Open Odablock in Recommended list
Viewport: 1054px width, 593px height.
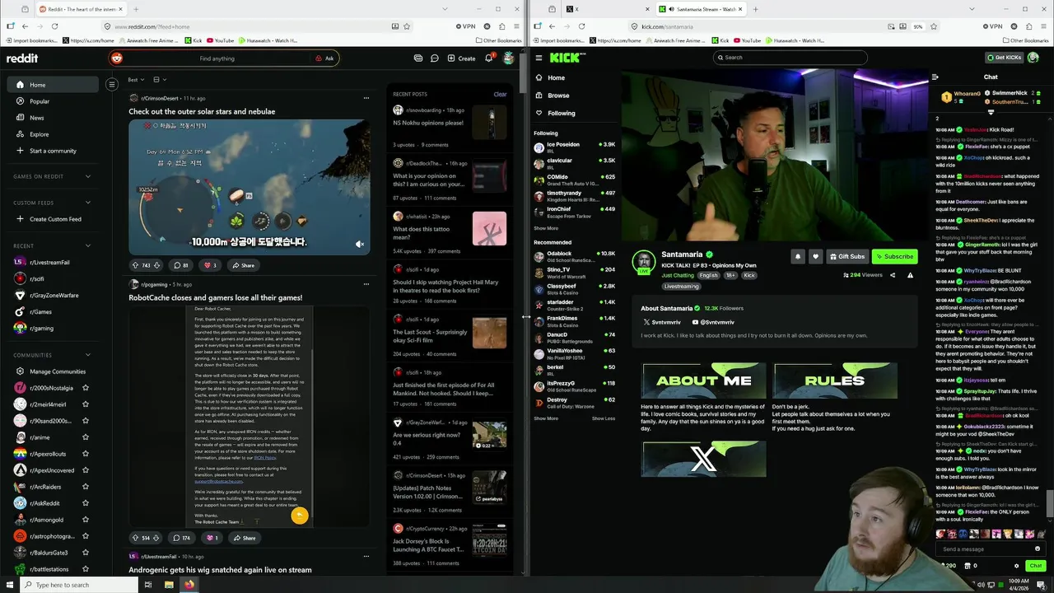[x=575, y=256]
